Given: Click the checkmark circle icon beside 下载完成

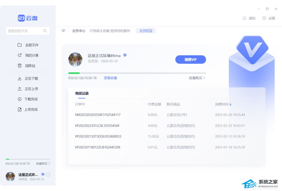Looking at the screenshot, I should pos(20,99).
